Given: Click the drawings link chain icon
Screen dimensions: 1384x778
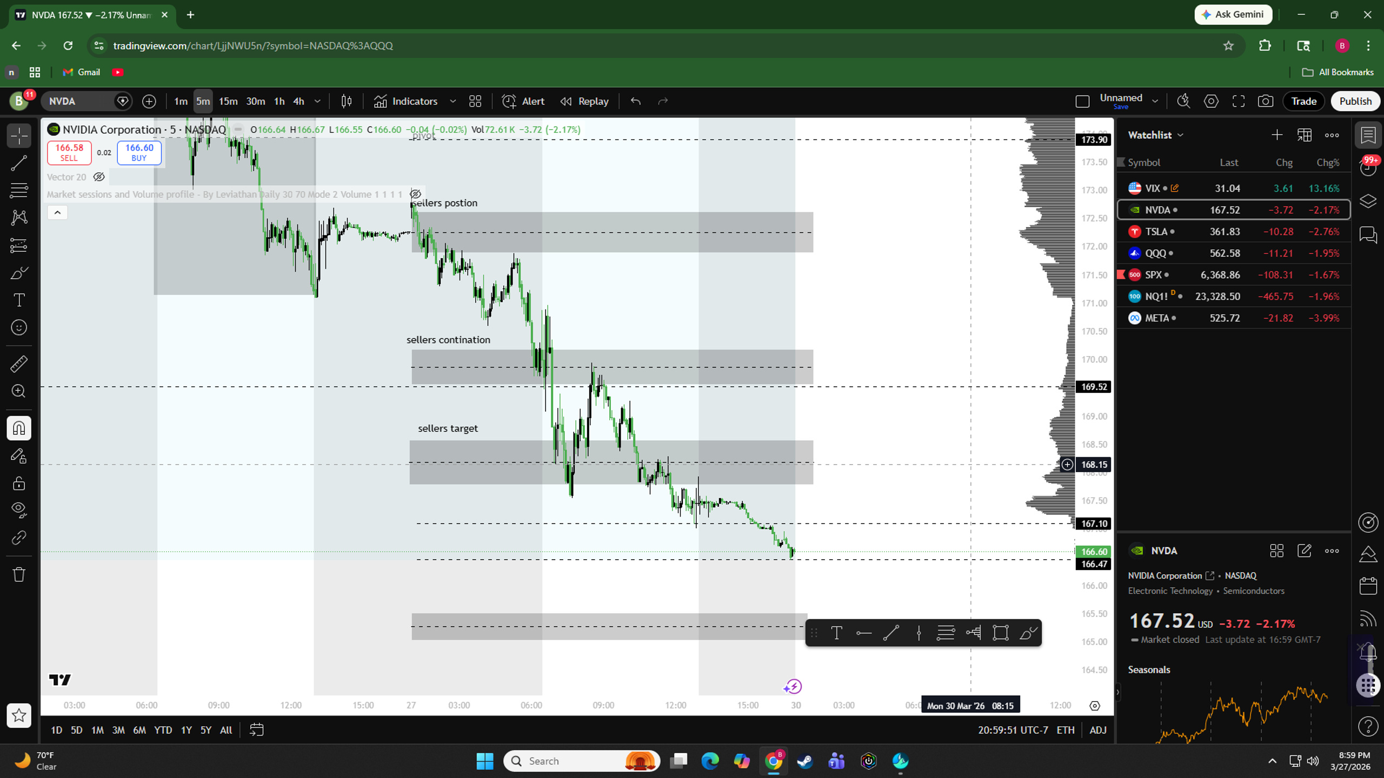Looking at the screenshot, I should pyautogui.click(x=19, y=538).
